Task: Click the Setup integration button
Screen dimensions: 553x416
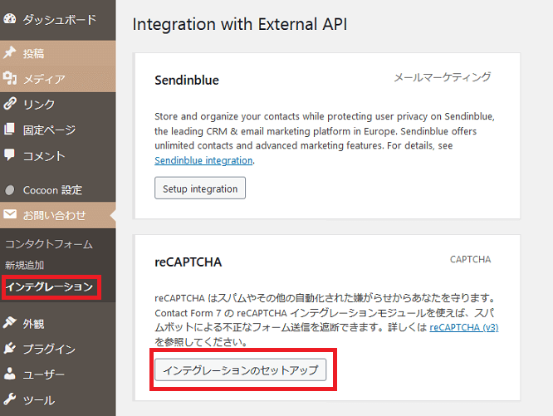Action: [x=200, y=188]
